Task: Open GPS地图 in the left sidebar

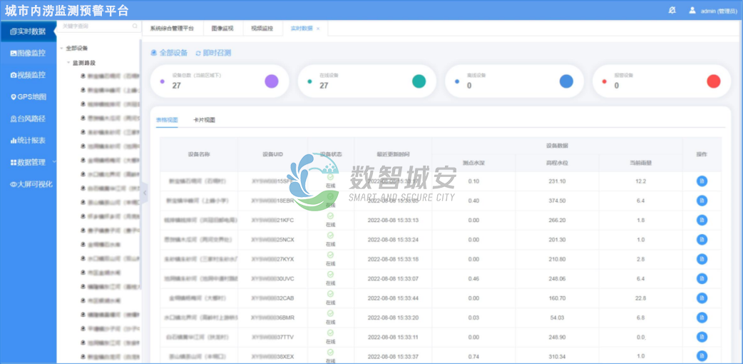Action: (28, 97)
